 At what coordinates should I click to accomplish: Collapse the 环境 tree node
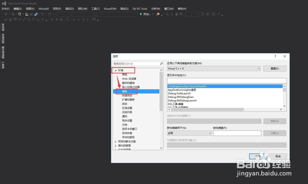pyautogui.click(x=115, y=70)
